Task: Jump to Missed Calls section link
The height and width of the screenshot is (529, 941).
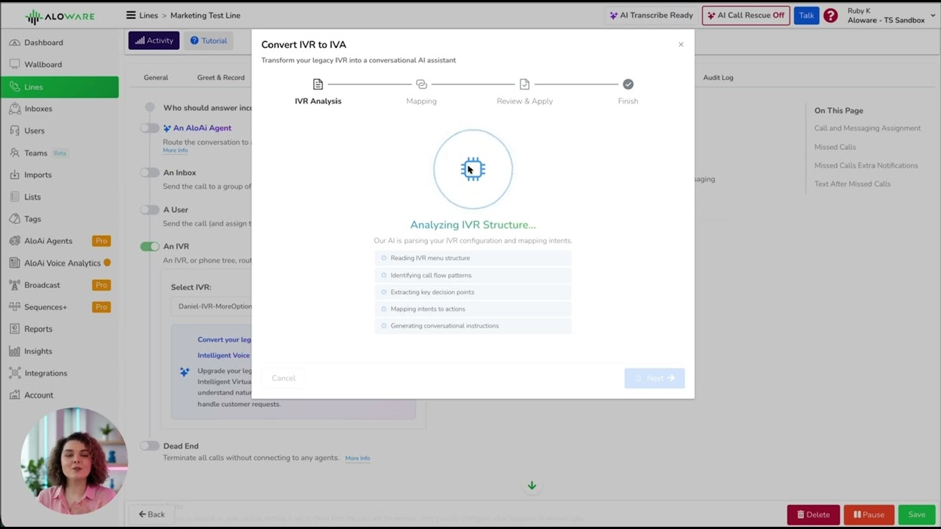Action: tap(835, 147)
